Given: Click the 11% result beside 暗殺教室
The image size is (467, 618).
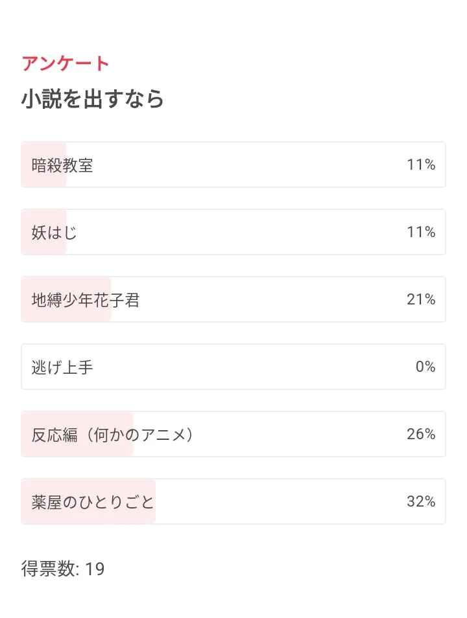Looking at the screenshot, I should 421,165.
